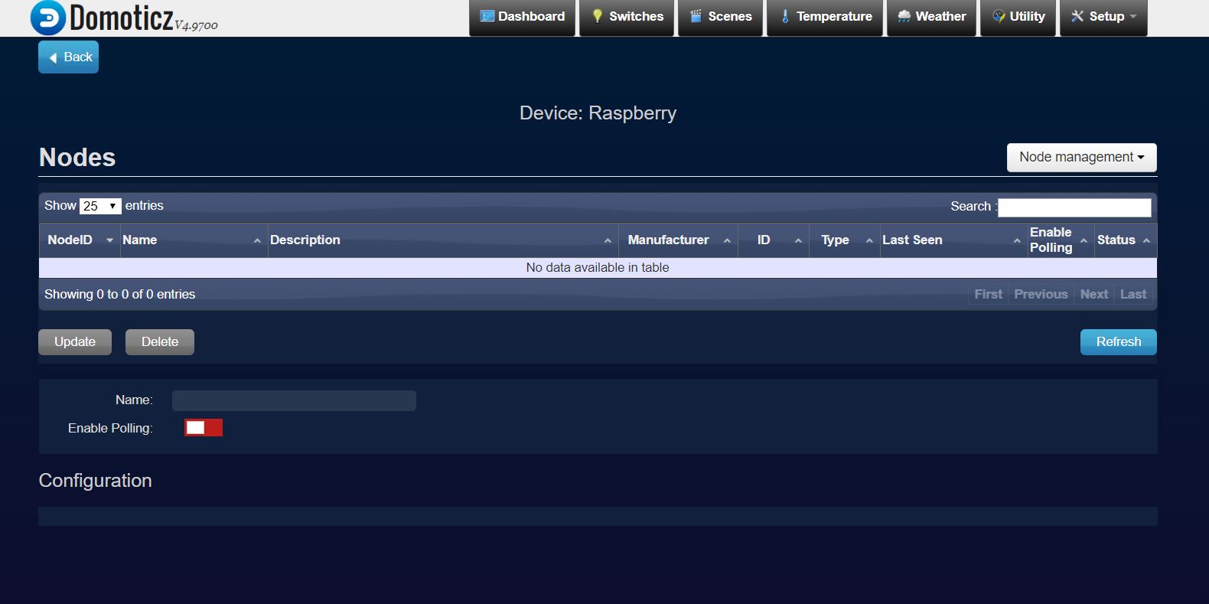Screen dimensions: 1209x604
Task: Sort table by Name column
Action: [x=194, y=240]
